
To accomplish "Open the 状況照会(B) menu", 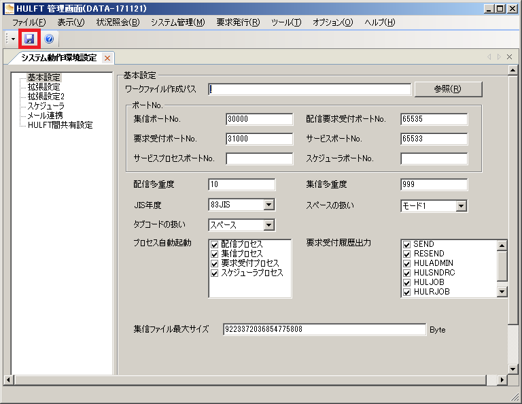I will (118, 22).
